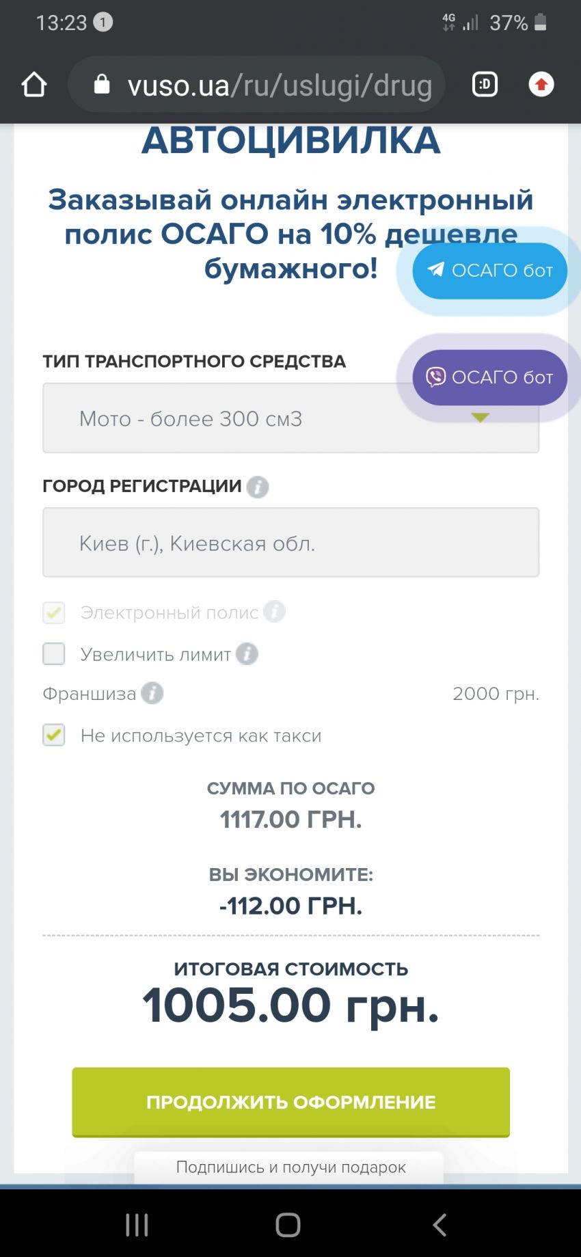Toggle the Электронный полис checkbox
Viewport: 581px width, 1257px height.
click(54, 612)
